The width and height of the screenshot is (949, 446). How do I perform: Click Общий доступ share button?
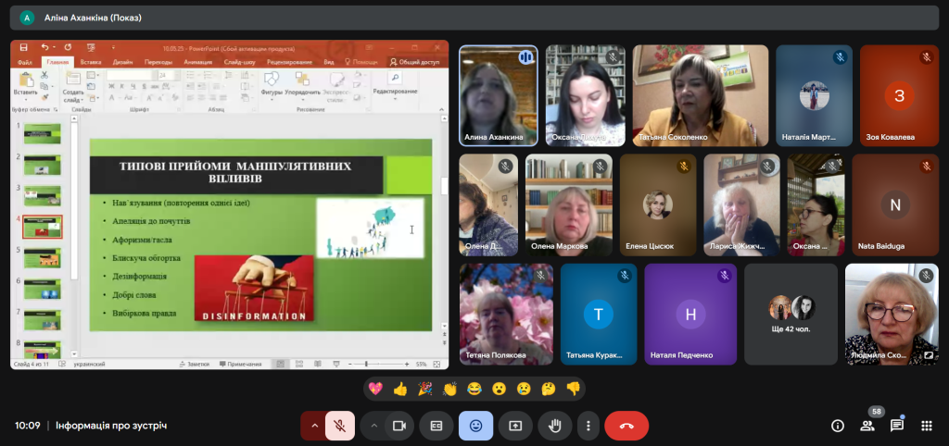coord(414,62)
